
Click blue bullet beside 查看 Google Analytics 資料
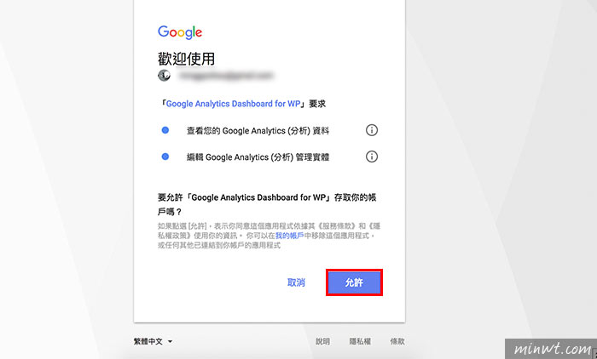pos(165,130)
